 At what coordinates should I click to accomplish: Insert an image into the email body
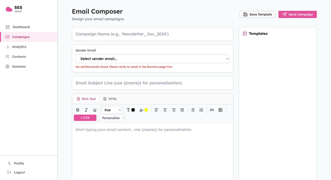pyautogui.click(x=220, y=110)
